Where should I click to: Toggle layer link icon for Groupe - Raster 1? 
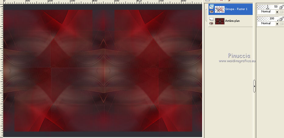click(x=281, y=7)
